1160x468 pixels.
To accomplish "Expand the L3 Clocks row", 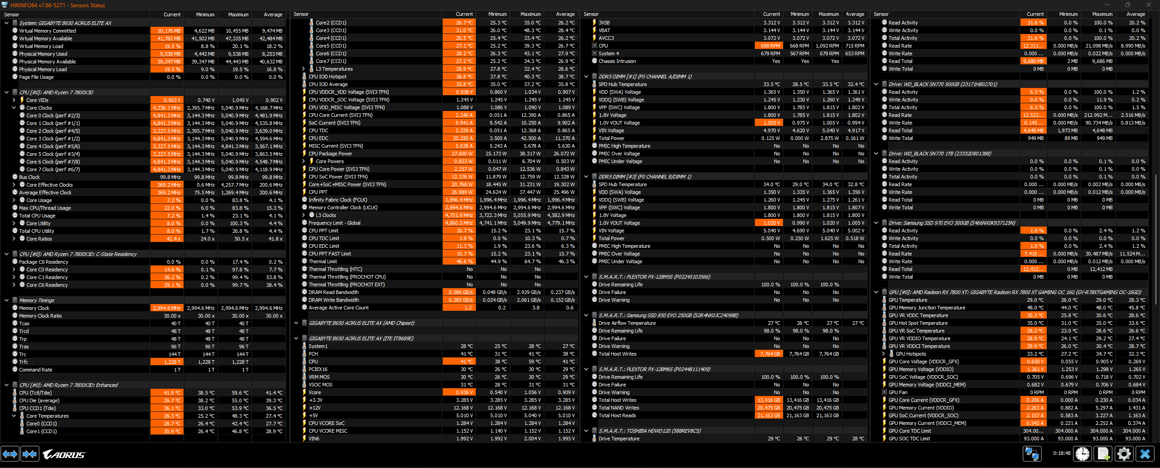I will click(304, 215).
